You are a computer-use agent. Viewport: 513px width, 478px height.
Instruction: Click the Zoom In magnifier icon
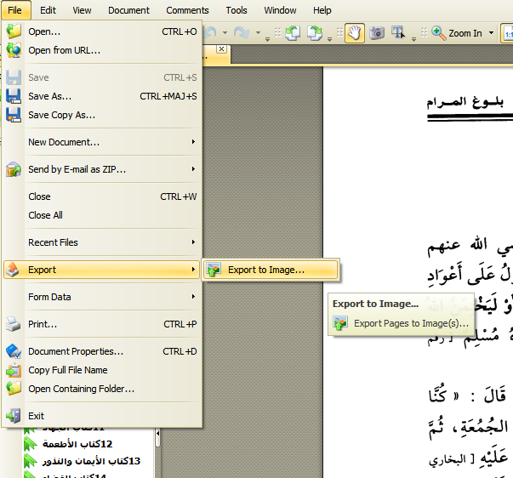(x=439, y=33)
